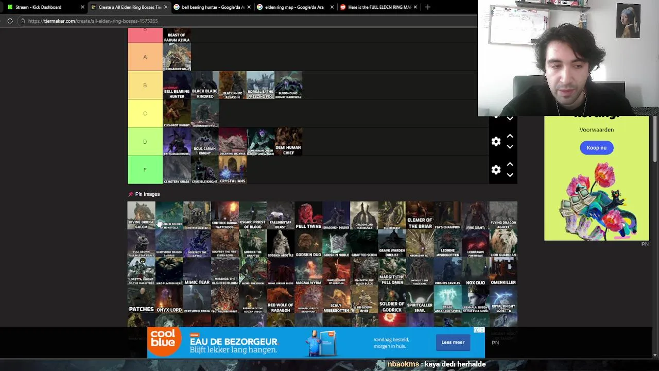Select Bols, Carian Knight thumbnail
This screenshot has height=371, width=659.
(x=204, y=142)
